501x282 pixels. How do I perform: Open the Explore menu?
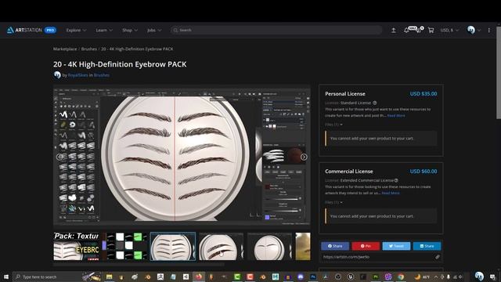[76, 30]
